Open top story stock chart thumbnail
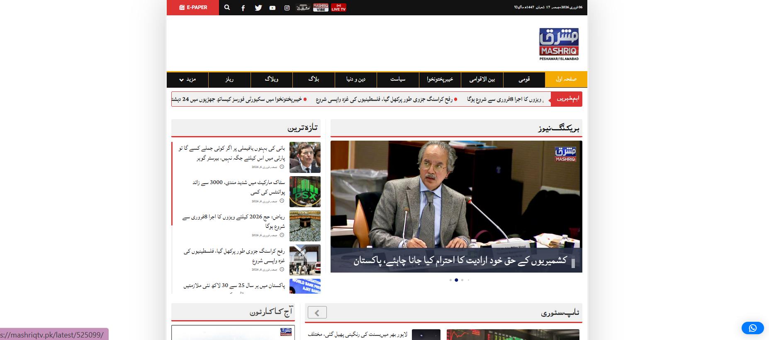The height and width of the screenshot is (340, 769). (x=513, y=335)
